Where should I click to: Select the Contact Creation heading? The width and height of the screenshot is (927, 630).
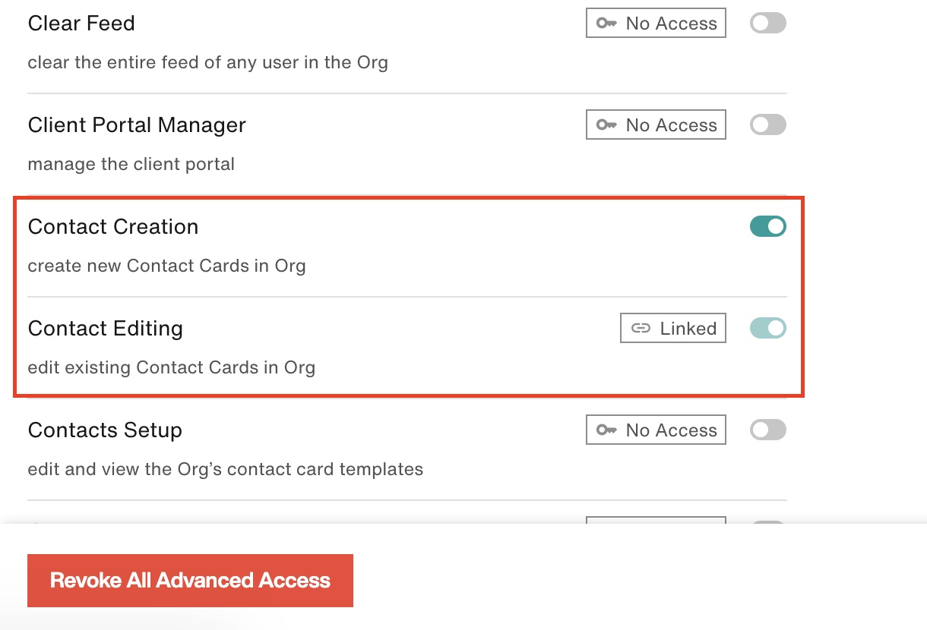point(112,225)
